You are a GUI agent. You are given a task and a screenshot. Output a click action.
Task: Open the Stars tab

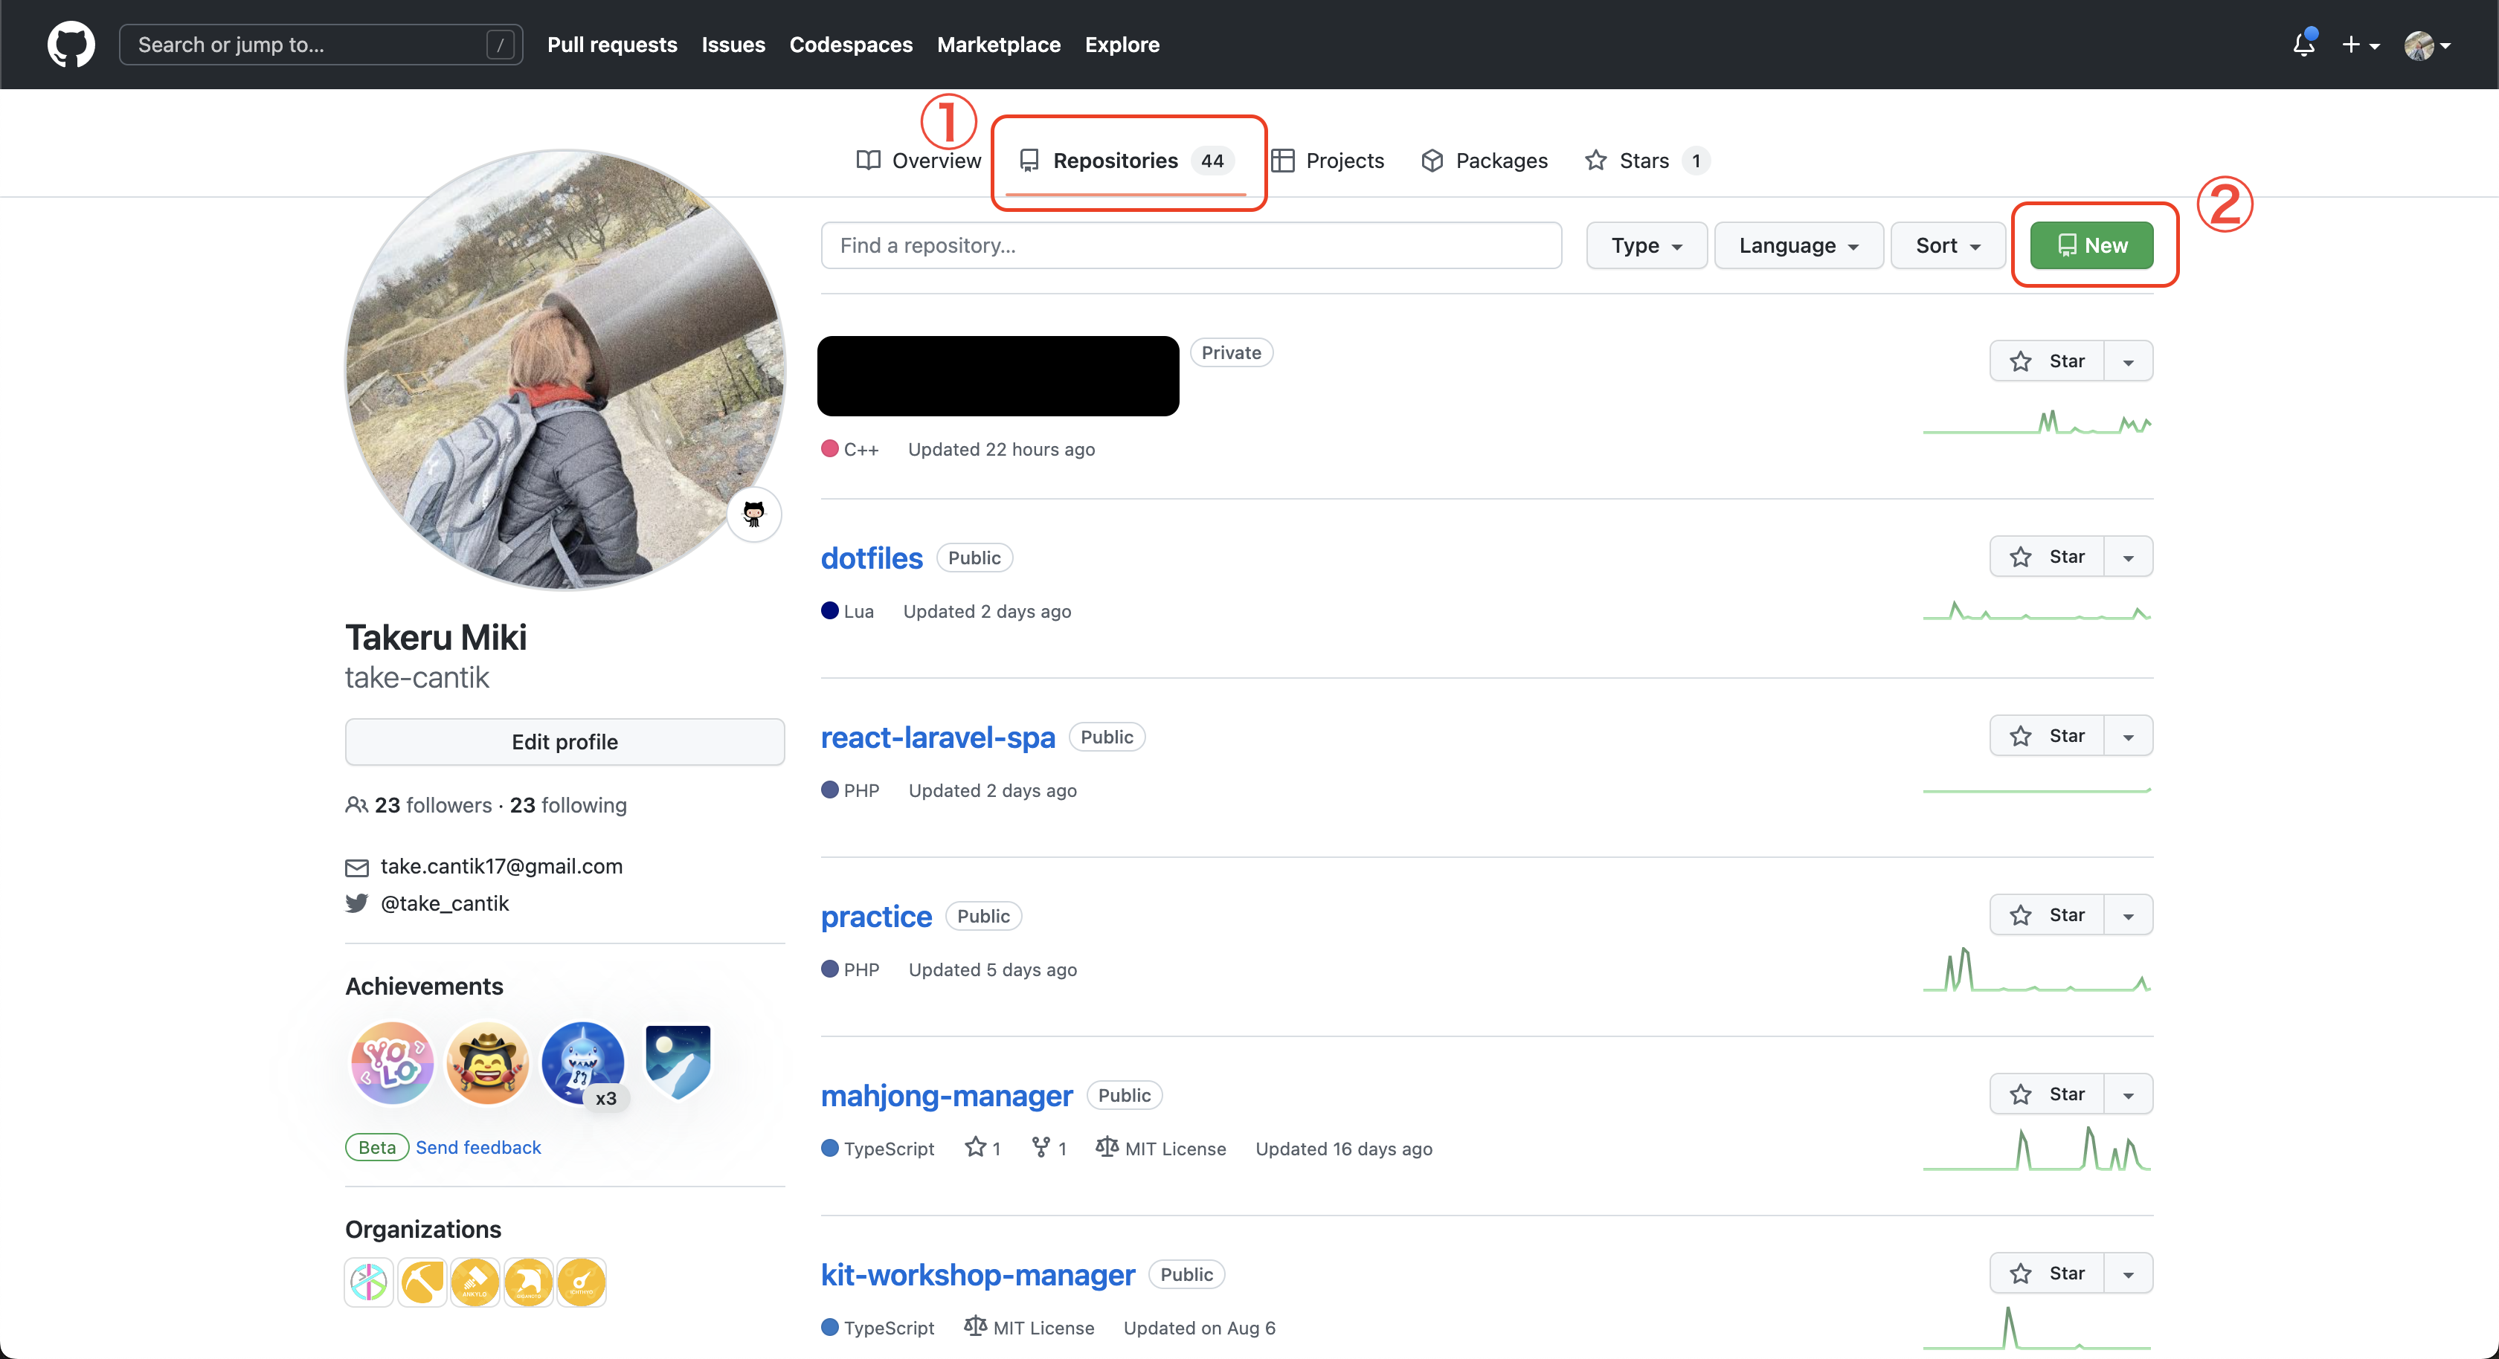point(1644,161)
